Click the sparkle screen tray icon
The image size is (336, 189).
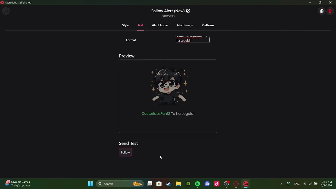pos(288,184)
